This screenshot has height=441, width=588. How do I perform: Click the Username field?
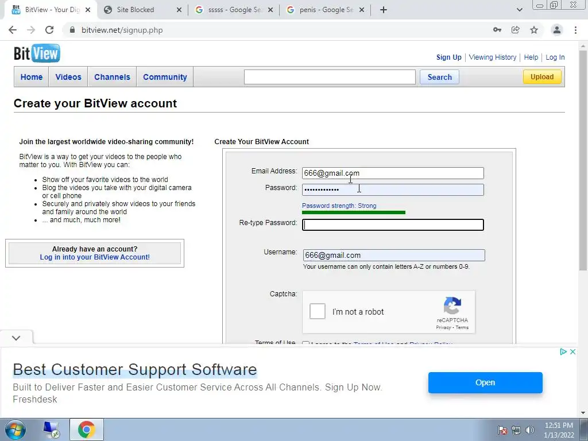[x=394, y=256]
